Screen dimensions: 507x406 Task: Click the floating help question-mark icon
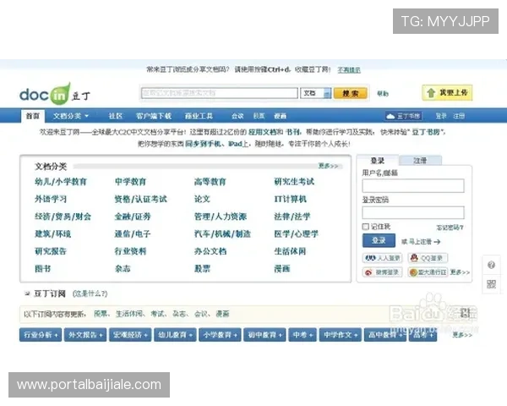click(x=491, y=265)
